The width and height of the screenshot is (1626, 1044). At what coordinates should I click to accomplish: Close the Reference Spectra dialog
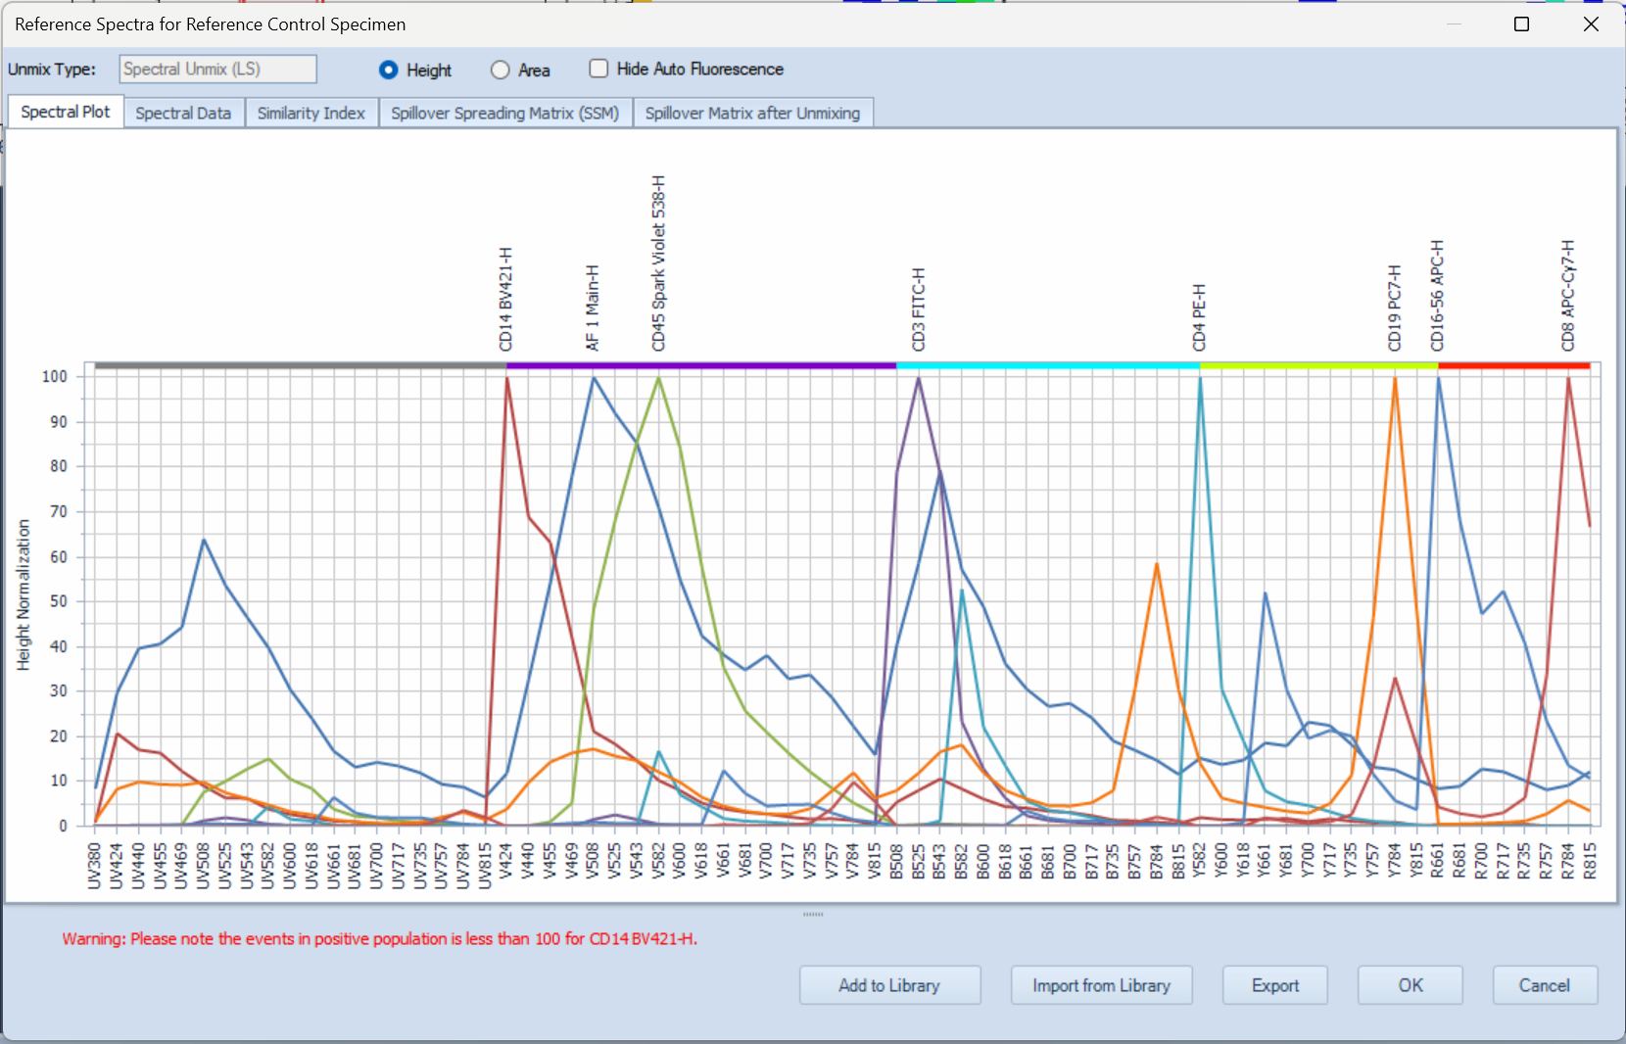[x=1591, y=24]
